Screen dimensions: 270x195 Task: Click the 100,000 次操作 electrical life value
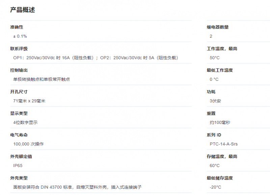[x=28, y=144]
